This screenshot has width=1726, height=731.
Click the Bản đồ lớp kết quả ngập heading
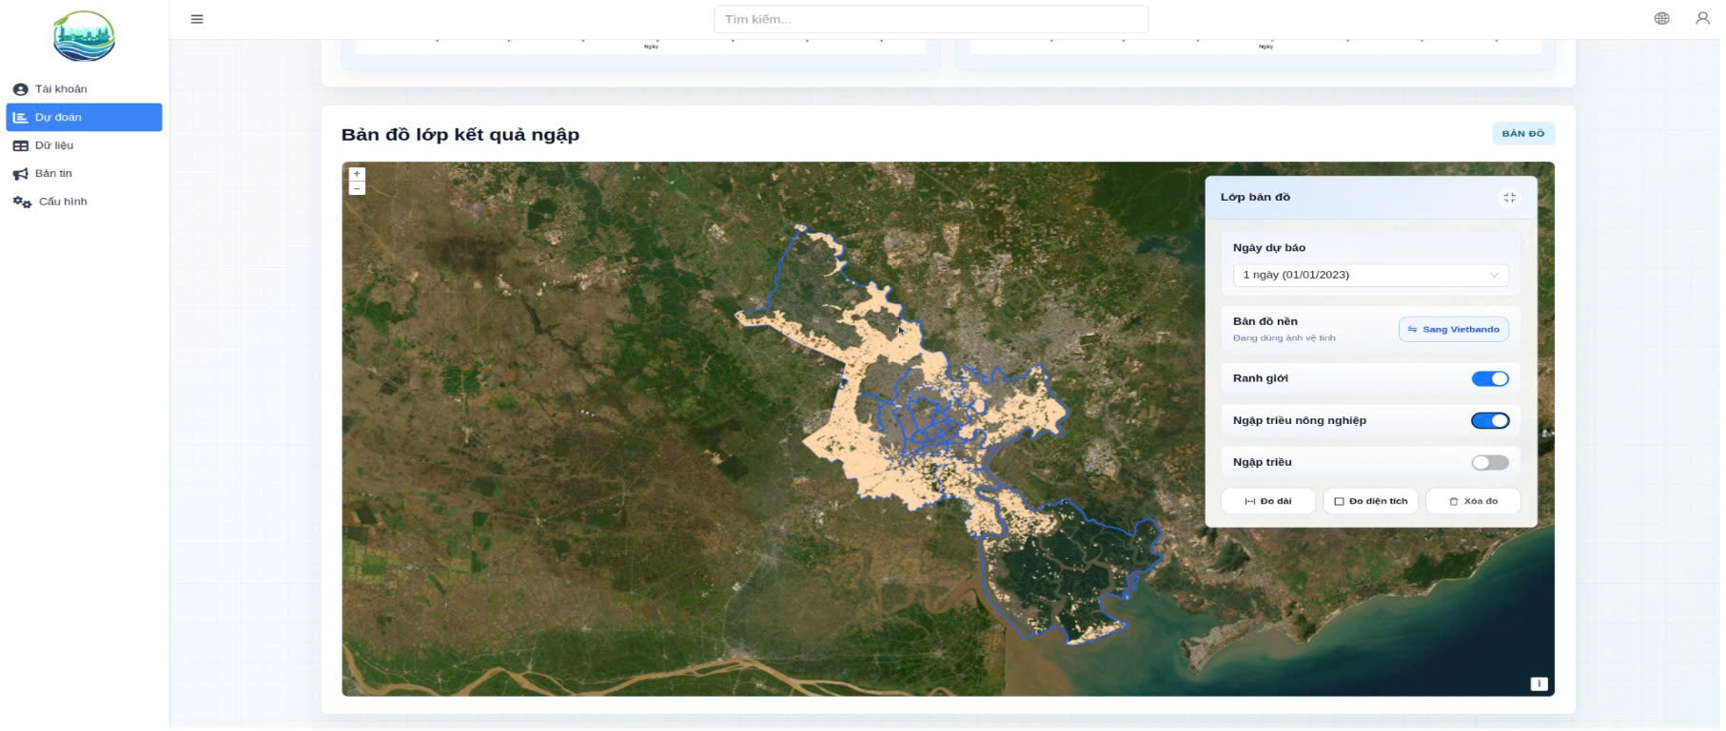461,134
